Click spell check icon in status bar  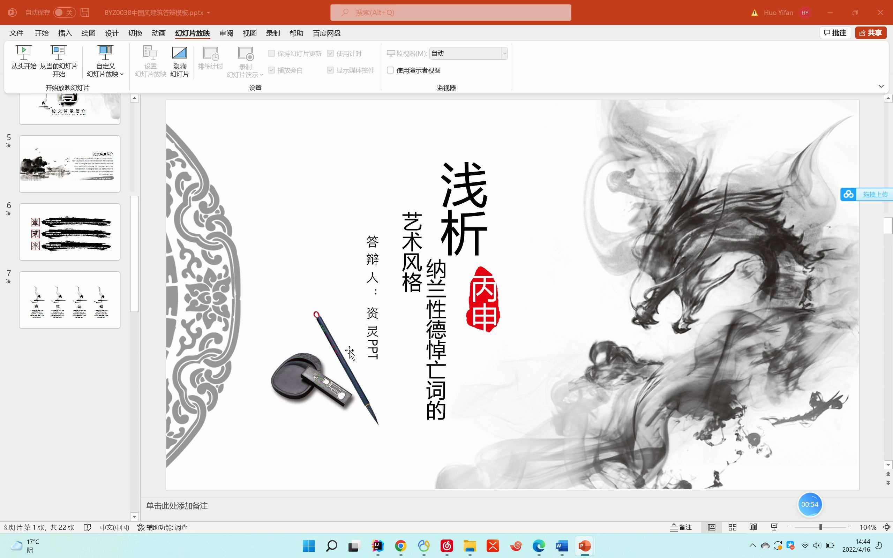pyautogui.click(x=88, y=527)
